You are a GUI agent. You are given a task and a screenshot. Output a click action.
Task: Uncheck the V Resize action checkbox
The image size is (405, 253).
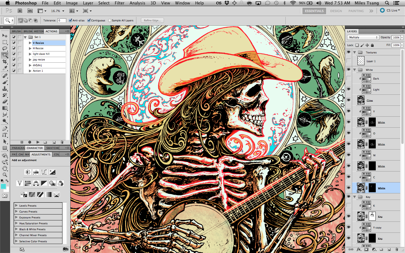tap(14, 43)
